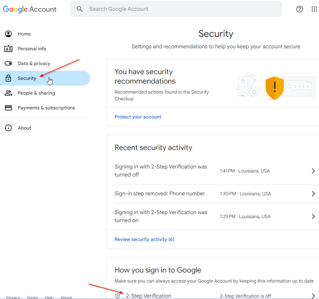
Task: Expand the 2-Step Verification row chevron
Action: 313,296
